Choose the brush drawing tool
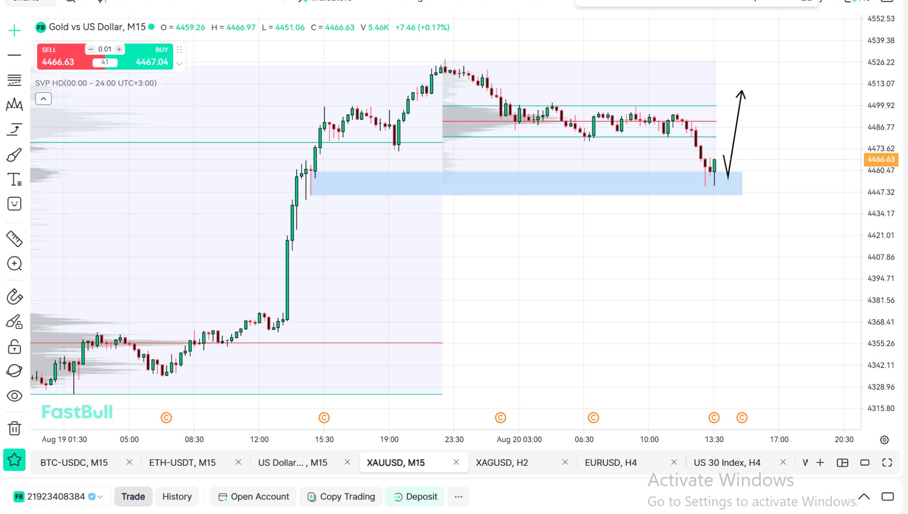This screenshot has height=514, width=908. 14,155
